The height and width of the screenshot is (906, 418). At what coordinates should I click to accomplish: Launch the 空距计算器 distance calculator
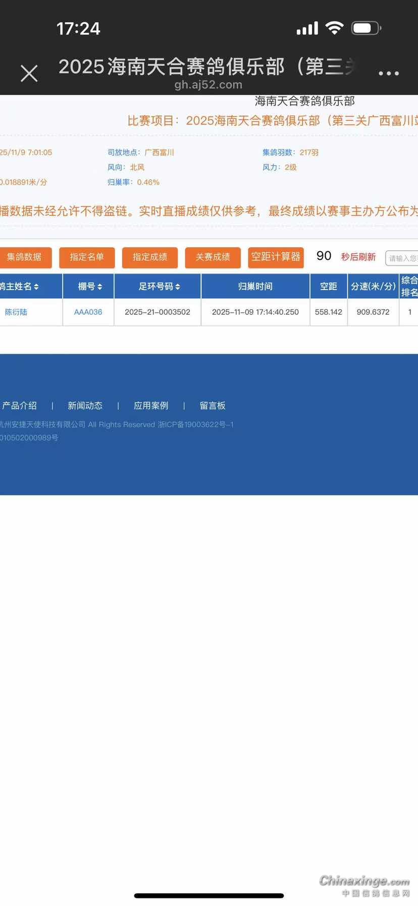276,257
